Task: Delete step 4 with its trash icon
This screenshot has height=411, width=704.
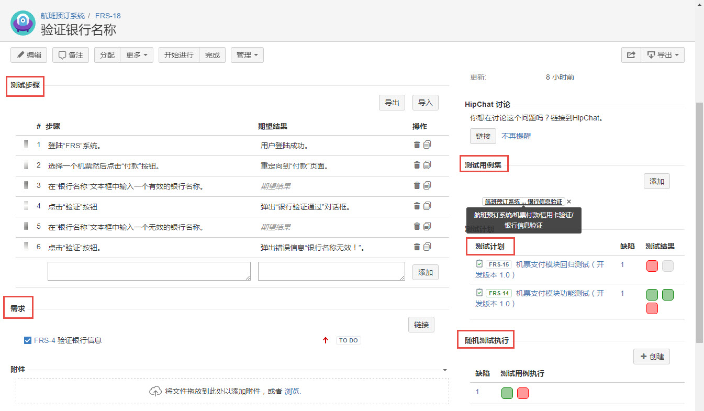Action: tap(417, 206)
